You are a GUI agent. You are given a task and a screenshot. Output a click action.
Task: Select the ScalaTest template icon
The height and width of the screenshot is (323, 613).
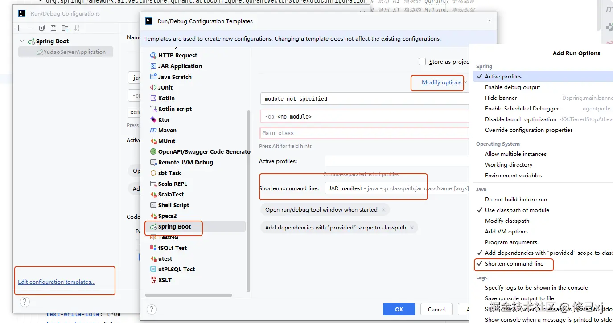click(153, 195)
